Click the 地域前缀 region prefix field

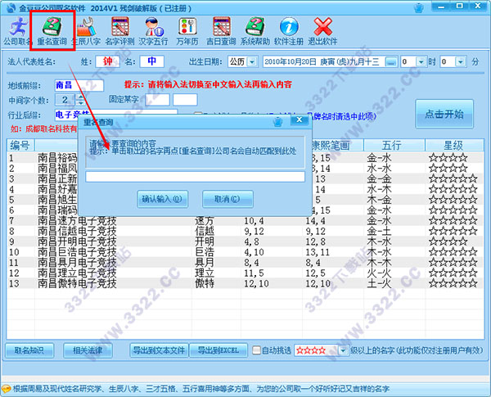79,85
